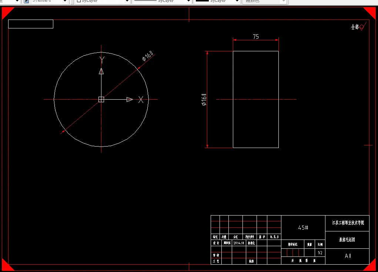Select the 设计 label in title block
This screenshot has width=378, height=272.
pyautogui.click(x=216, y=243)
